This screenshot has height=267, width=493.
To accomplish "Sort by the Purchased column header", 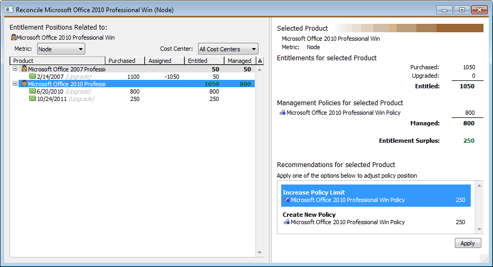I will point(125,61).
